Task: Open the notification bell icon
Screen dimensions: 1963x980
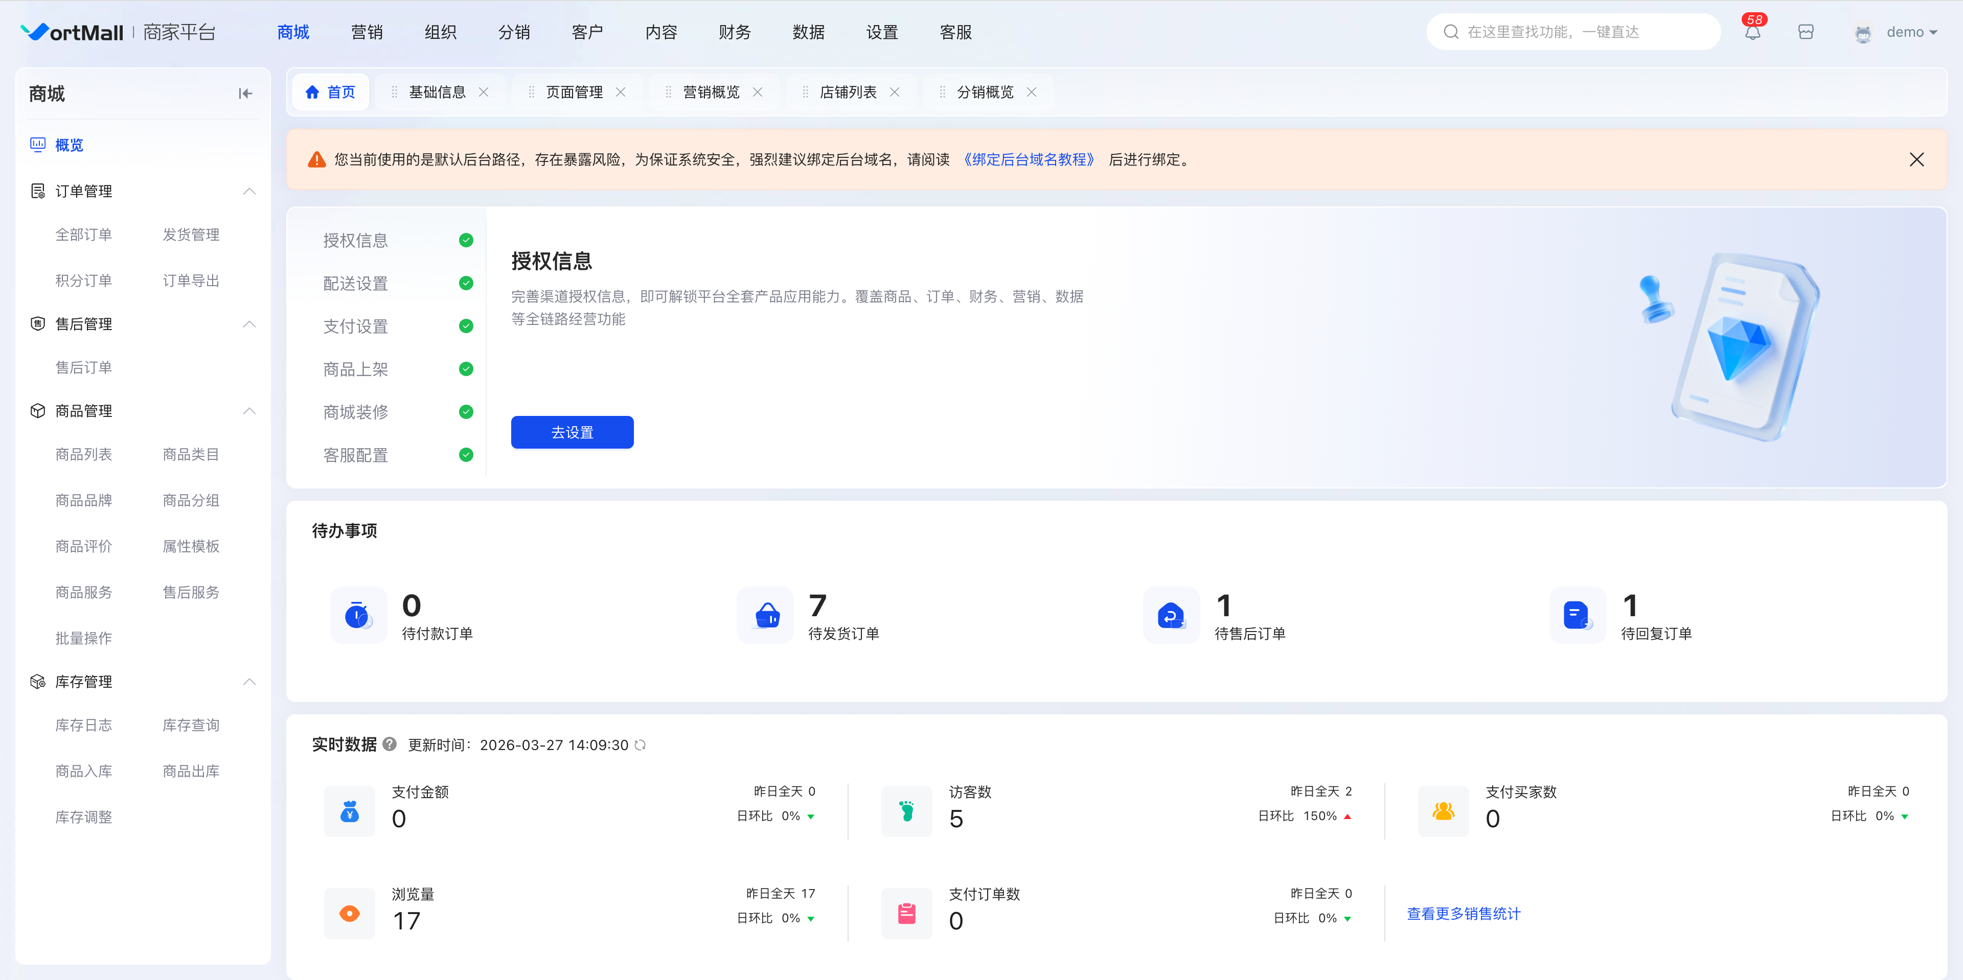Action: (x=1753, y=33)
